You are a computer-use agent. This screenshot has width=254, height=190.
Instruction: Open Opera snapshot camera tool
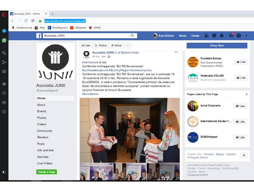(x=4, y=71)
